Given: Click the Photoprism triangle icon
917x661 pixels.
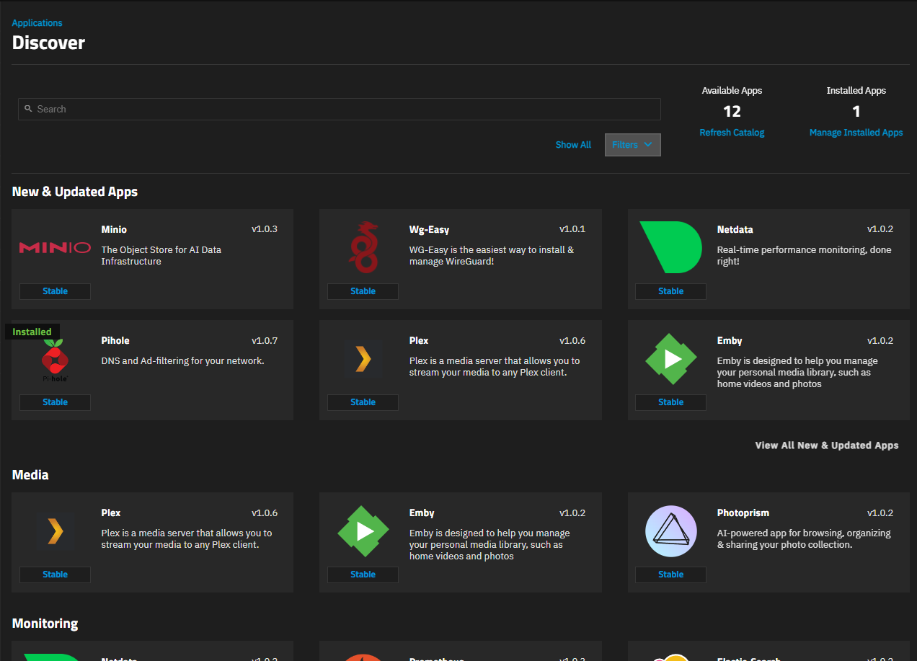Looking at the screenshot, I should click(x=670, y=531).
